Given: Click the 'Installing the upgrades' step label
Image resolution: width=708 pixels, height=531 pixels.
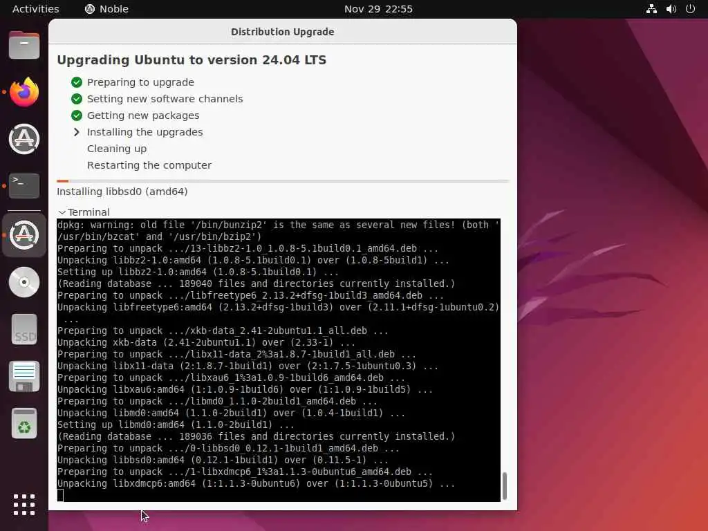Looking at the screenshot, I should [145, 132].
